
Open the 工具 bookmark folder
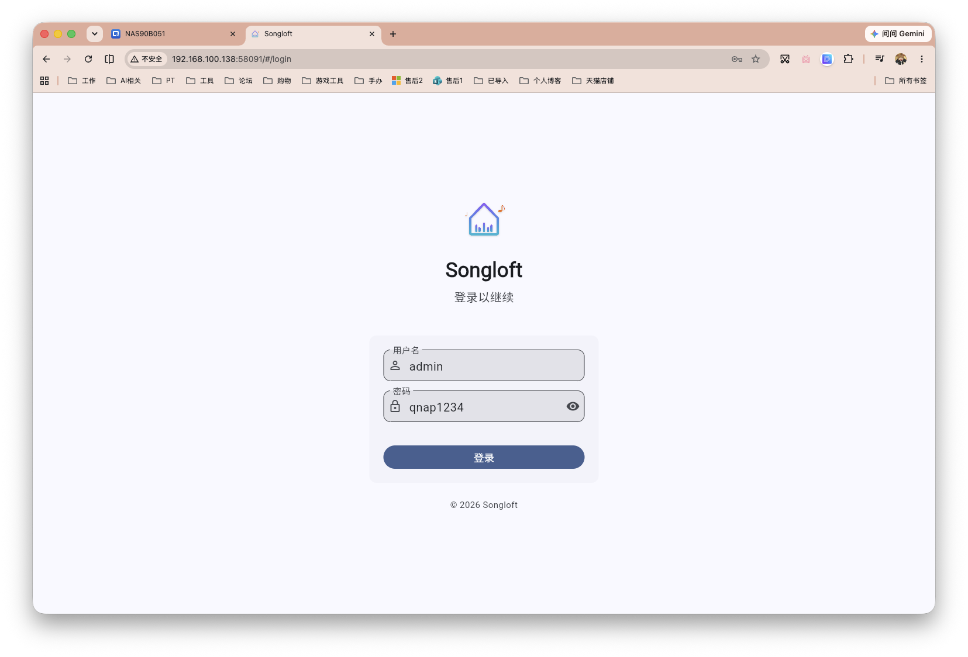tap(200, 81)
